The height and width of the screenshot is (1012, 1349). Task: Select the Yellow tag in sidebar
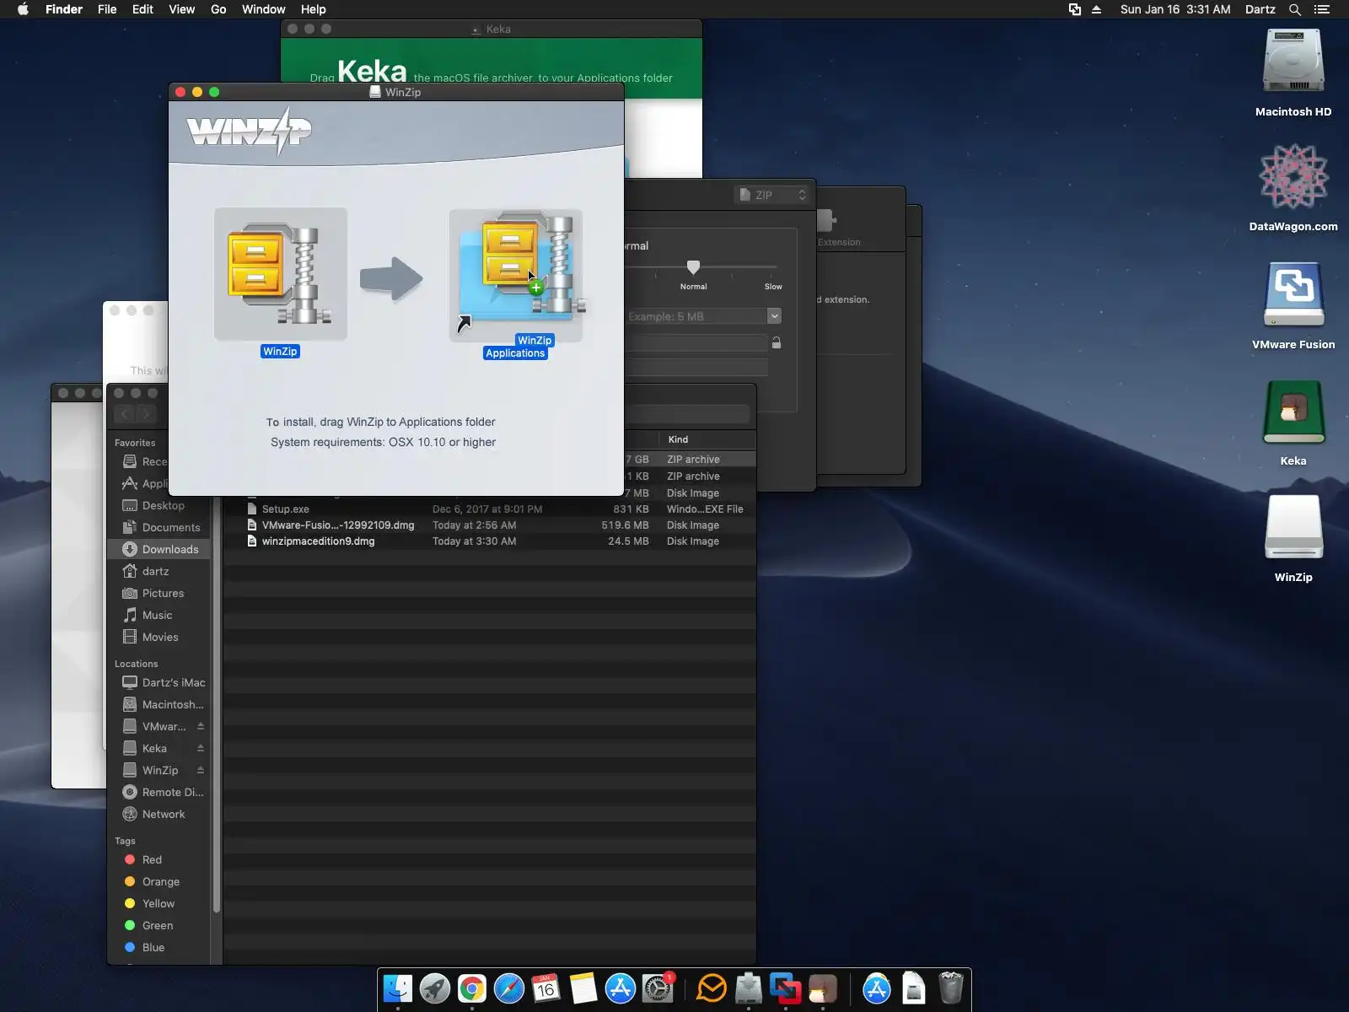[x=159, y=903]
